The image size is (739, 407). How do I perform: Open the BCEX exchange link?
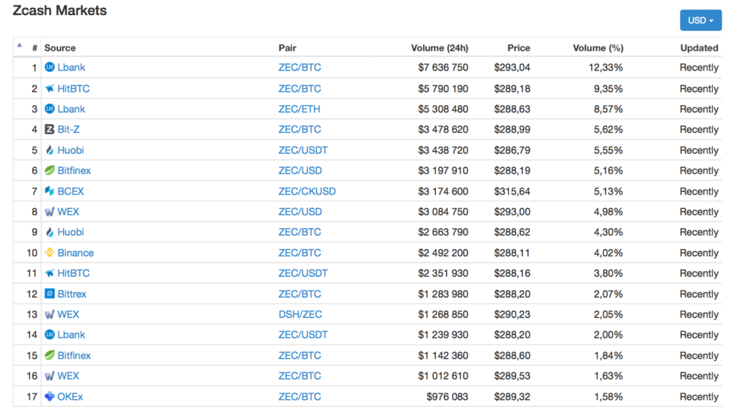tap(71, 191)
